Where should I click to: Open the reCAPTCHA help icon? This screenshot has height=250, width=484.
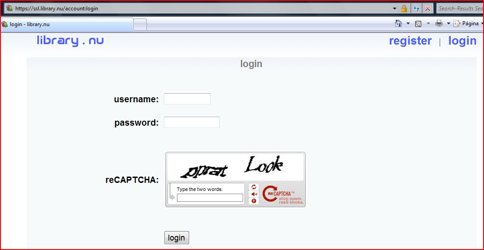[x=254, y=201]
